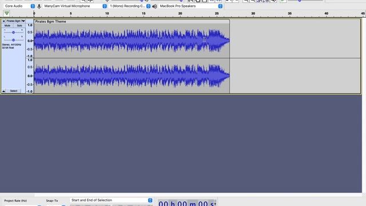Click the lower channel vertical amplitude scale
Viewport: 366px width, 206px height.
[x=30, y=76]
